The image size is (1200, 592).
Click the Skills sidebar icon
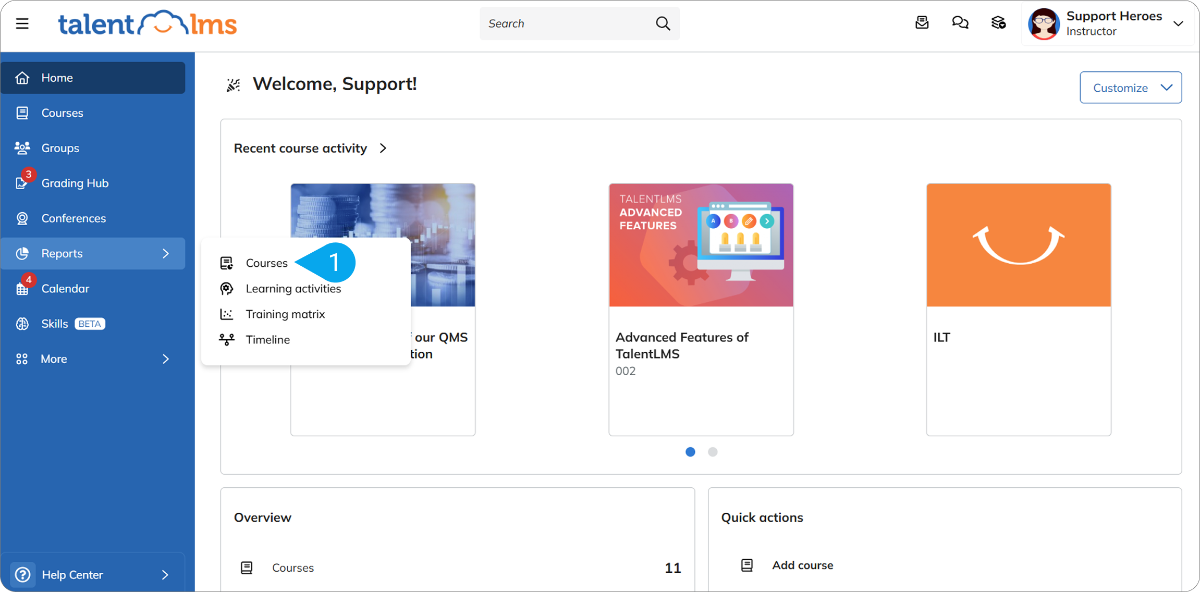tap(22, 324)
